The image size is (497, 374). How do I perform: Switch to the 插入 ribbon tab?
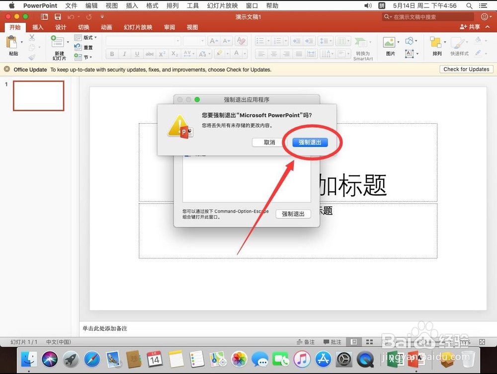point(38,27)
